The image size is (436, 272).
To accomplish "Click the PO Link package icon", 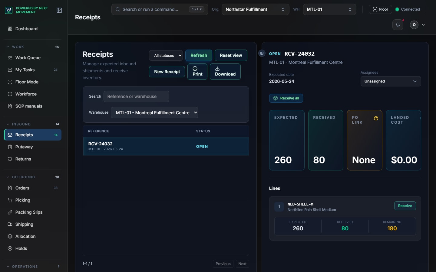I will (x=376, y=118).
